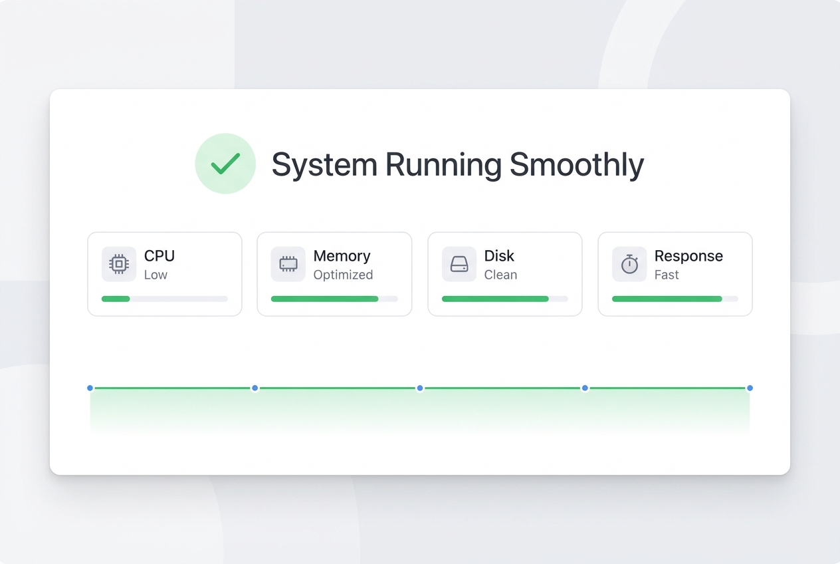840x564 pixels.
Task: Select the middle data point on chart
Action: (420, 388)
